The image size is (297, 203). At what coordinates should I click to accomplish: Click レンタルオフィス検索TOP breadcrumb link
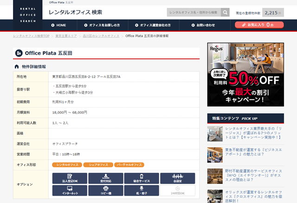[x=31, y=35]
